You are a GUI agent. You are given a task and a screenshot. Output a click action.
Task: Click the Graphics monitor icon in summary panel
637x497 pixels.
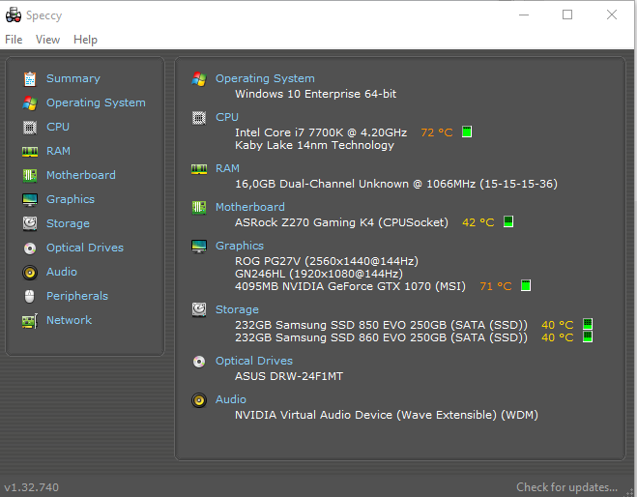(x=199, y=247)
